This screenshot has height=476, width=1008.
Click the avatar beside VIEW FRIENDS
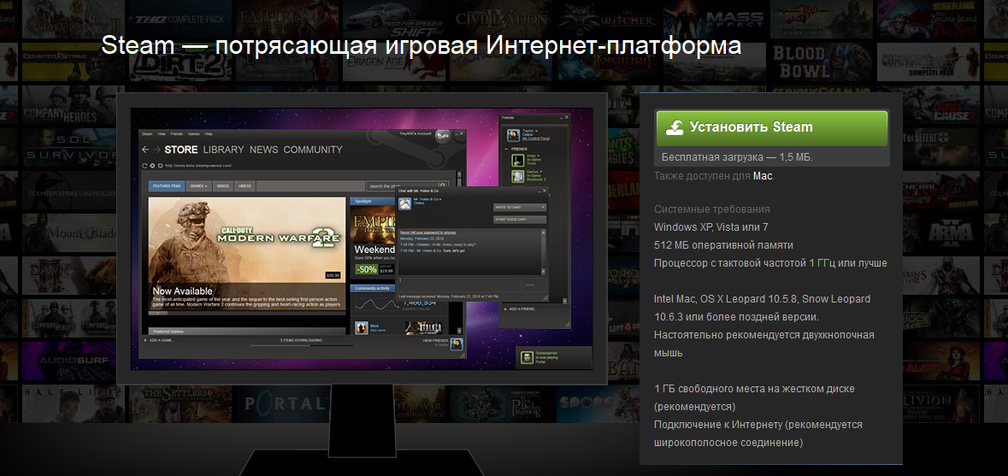[457, 344]
